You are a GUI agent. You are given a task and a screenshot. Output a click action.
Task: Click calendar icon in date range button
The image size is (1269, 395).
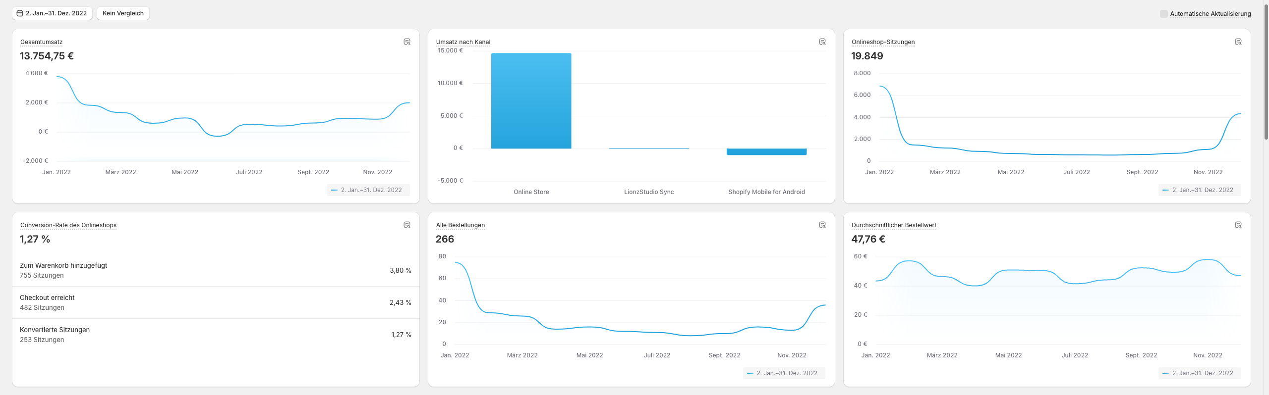pyautogui.click(x=20, y=13)
